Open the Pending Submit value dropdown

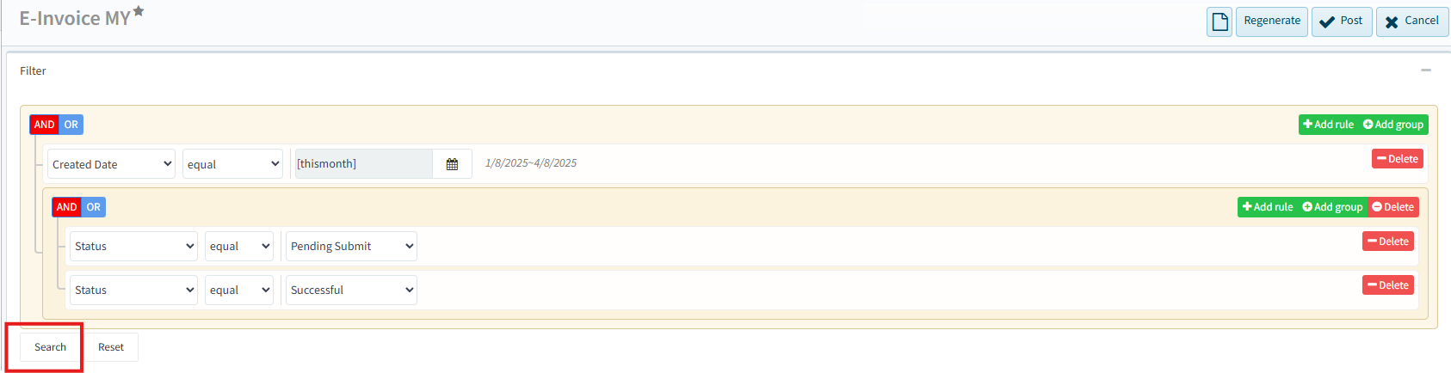point(351,247)
